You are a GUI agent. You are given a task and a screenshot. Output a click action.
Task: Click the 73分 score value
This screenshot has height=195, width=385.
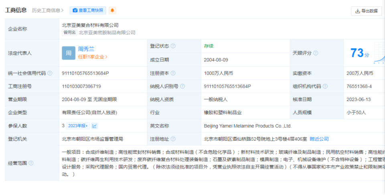(360, 53)
